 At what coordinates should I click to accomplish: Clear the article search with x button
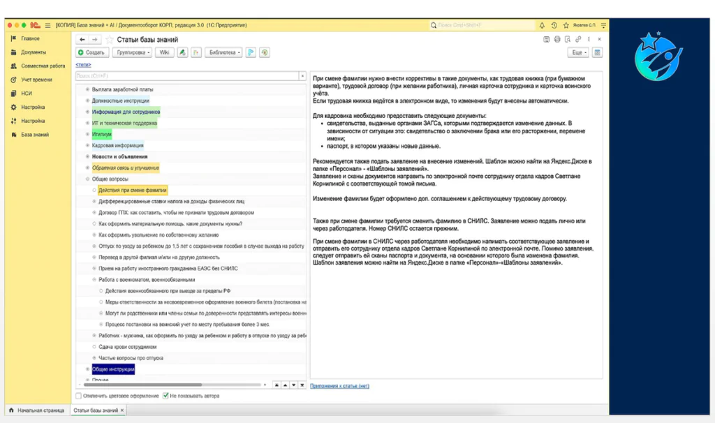click(302, 75)
